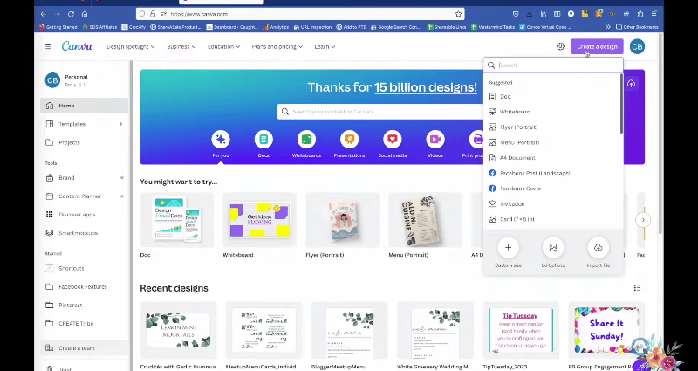Select the Videos category icon

435,140
